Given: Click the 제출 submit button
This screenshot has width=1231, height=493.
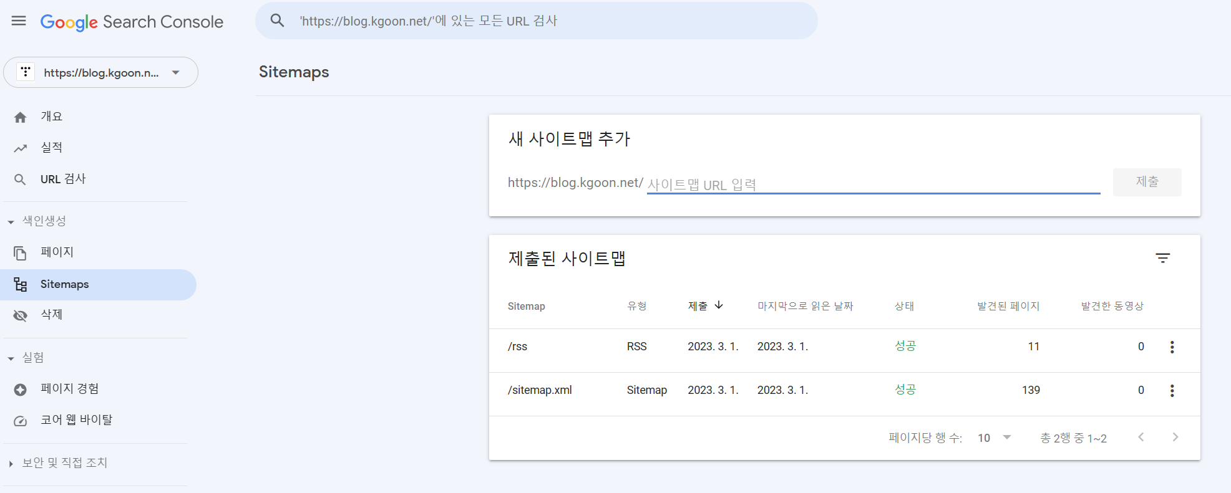Looking at the screenshot, I should click(x=1147, y=182).
